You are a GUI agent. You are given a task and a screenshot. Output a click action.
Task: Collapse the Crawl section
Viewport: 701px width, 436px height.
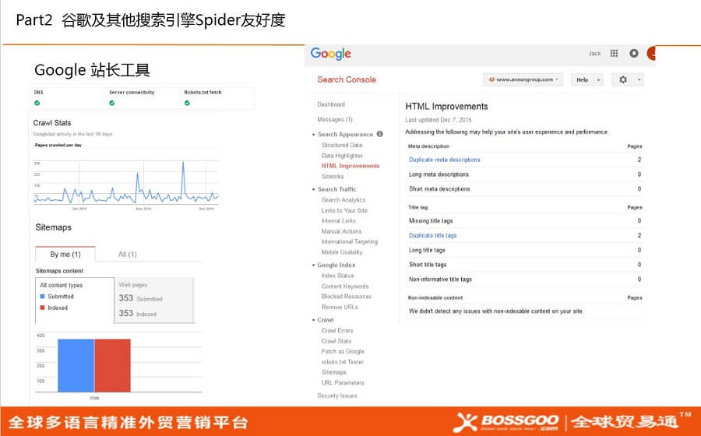(x=313, y=320)
